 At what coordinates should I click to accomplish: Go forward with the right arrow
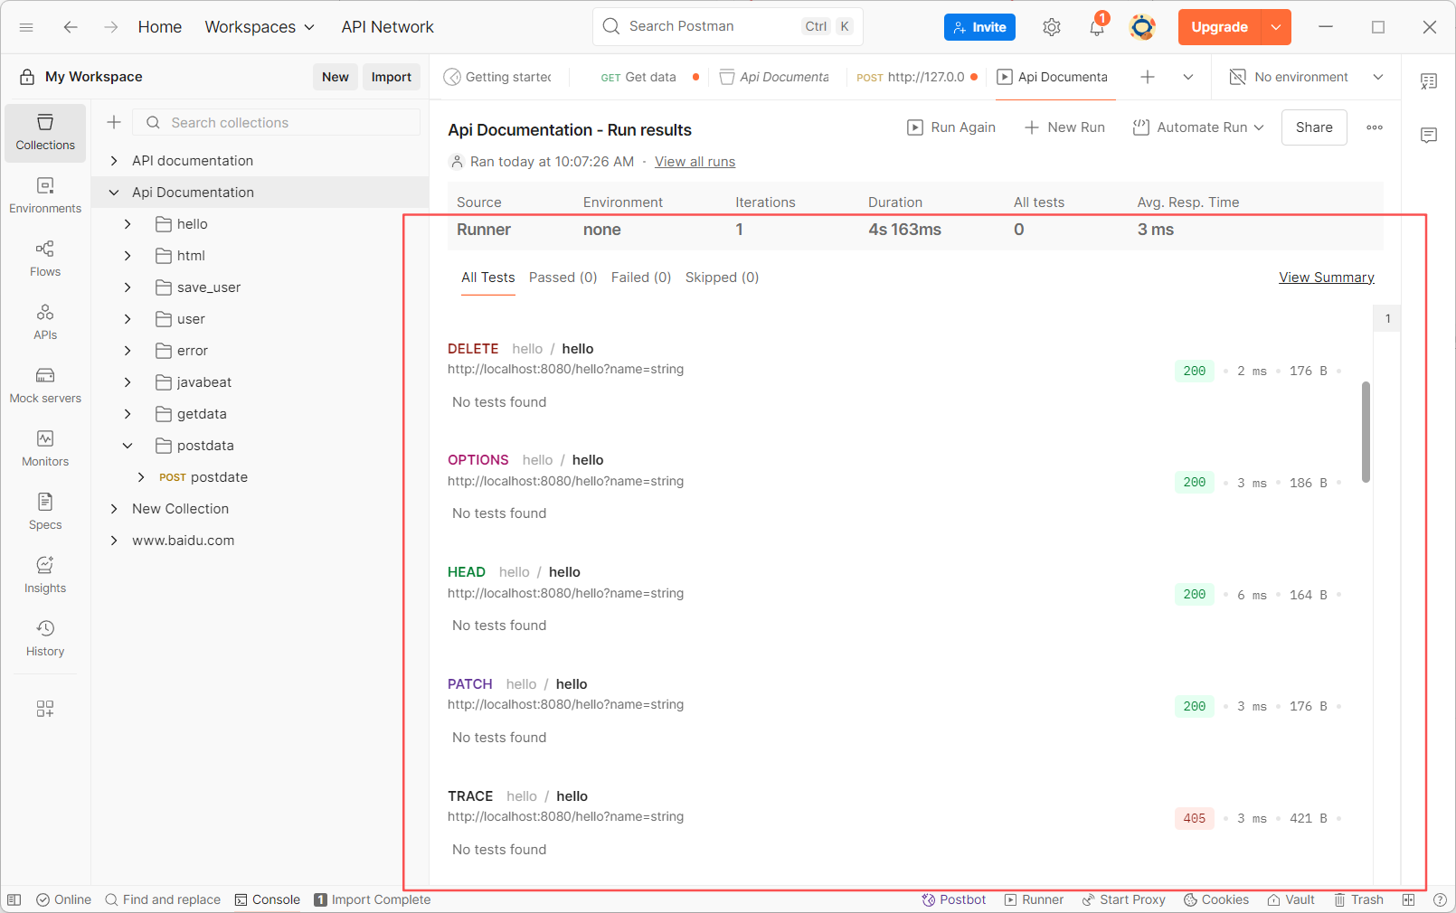tap(111, 27)
